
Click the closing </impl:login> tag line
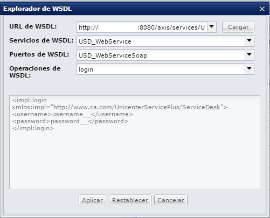33,128
